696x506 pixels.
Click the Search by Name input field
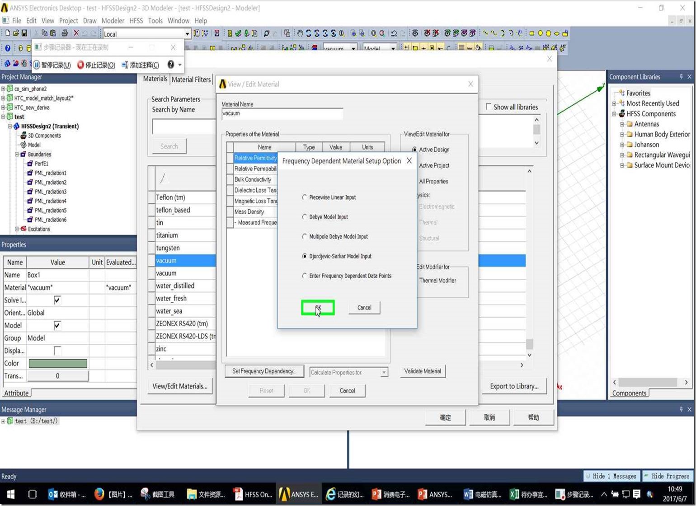tap(184, 126)
